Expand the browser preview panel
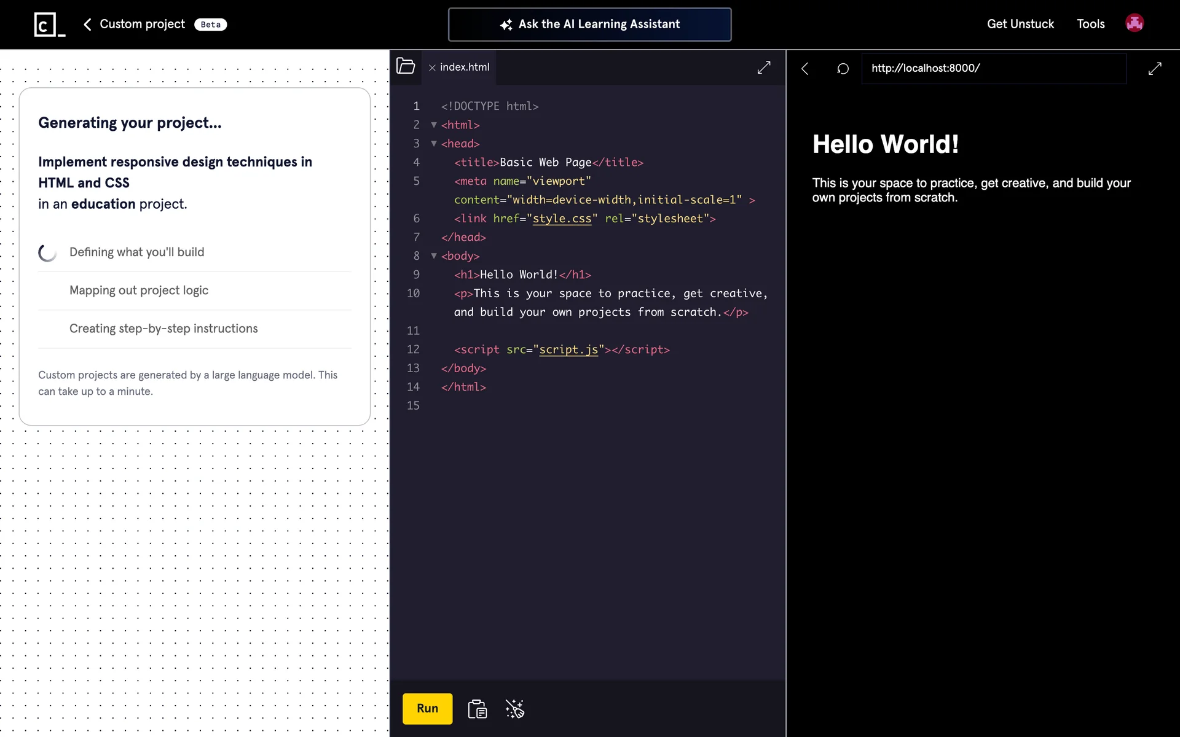This screenshot has height=737, width=1180. (x=1154, y=68)
